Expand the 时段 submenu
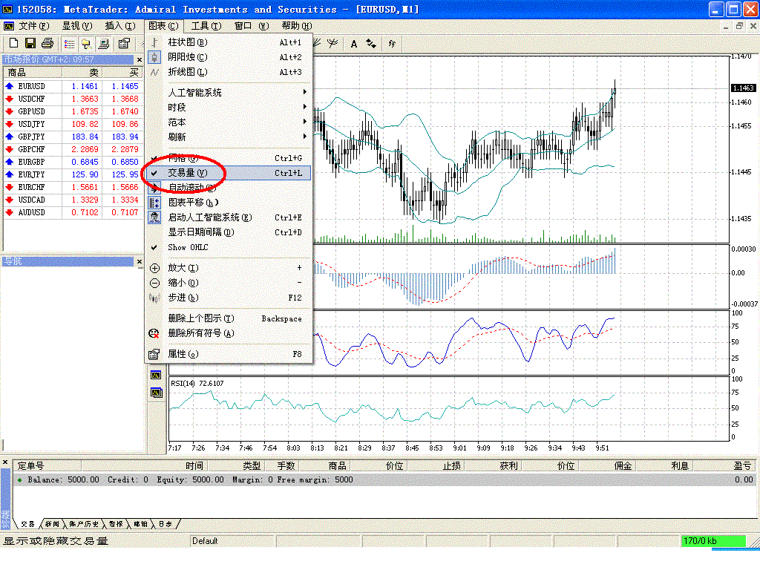This screenshot has width=760, height=570. [229, 108]
